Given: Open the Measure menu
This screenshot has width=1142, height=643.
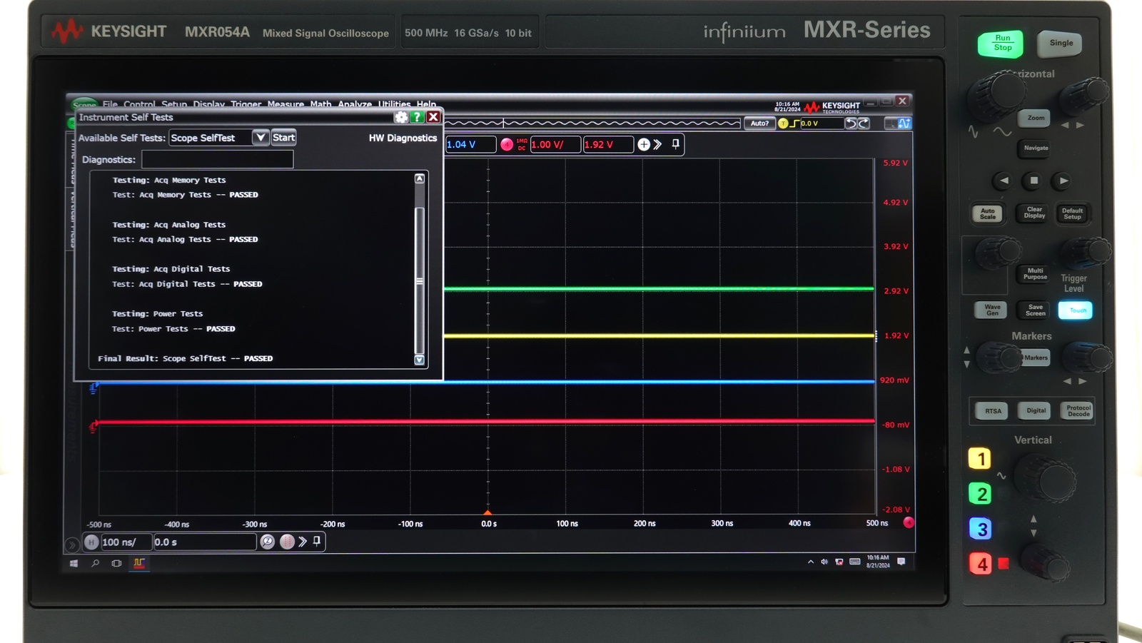Looking at the screenshot, I should tap(285, 104).
